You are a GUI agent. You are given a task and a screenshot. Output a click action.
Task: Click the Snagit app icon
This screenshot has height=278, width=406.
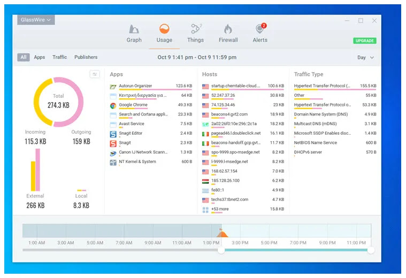pyautogui.click(x=113, y=143)
